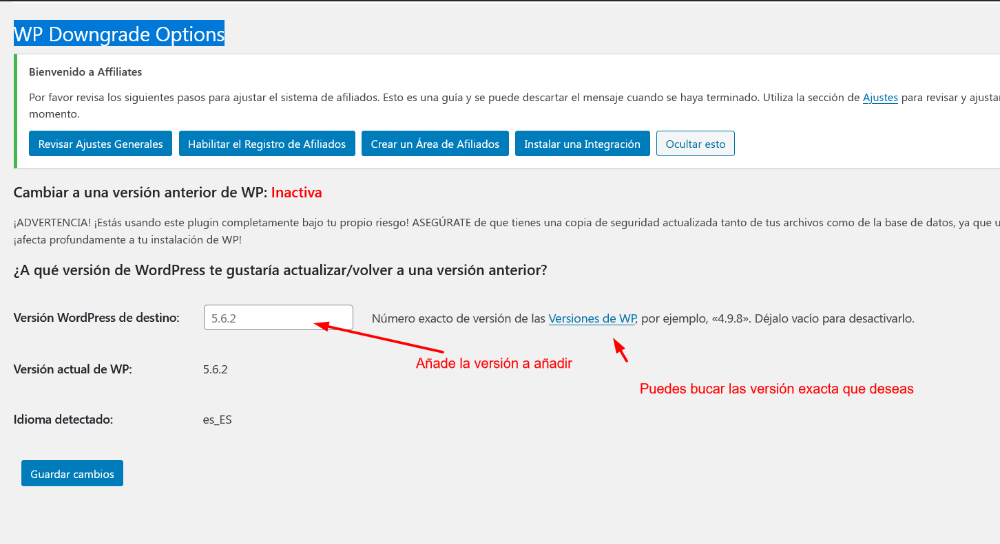
Task: Click the Versión WordPress de destino label
Action: point(96,317)
